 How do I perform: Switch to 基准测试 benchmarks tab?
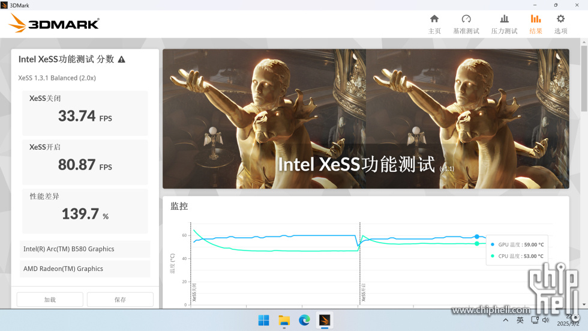[x=466, y=24]
